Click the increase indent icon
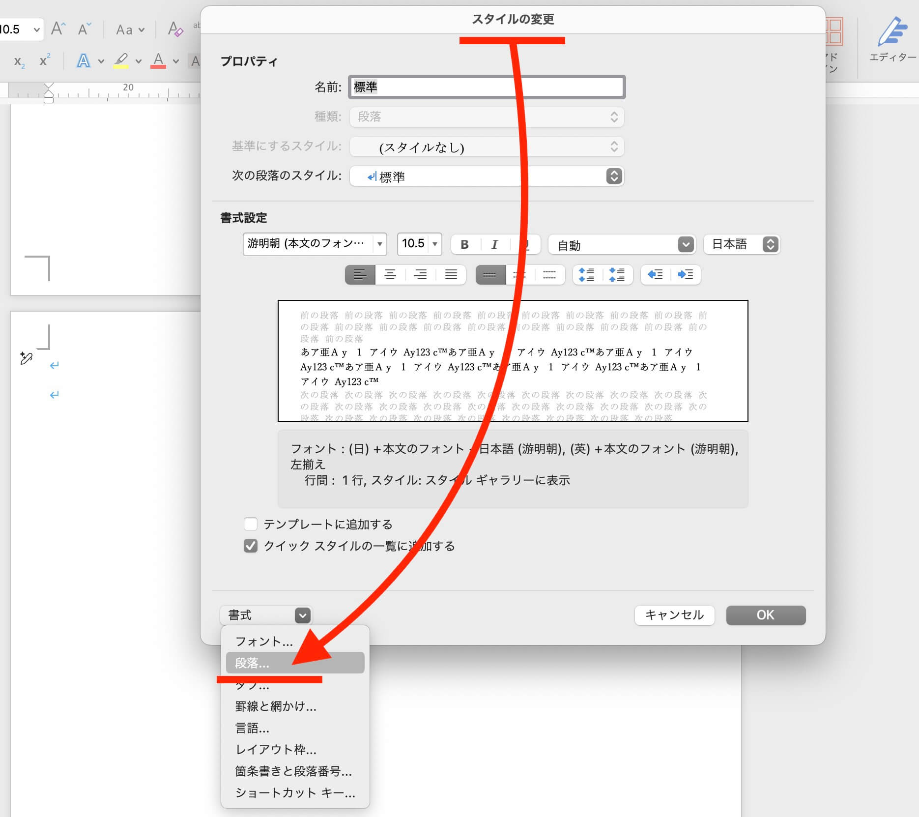The height and width of the screenshot is (817, 919). pyautogui.click(x=686, y=275)
